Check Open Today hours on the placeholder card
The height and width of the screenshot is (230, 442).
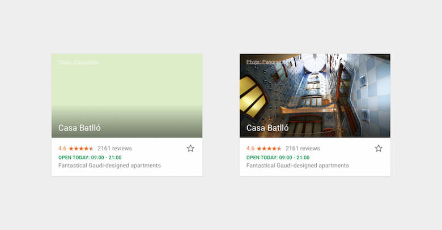tap(90, 158)
